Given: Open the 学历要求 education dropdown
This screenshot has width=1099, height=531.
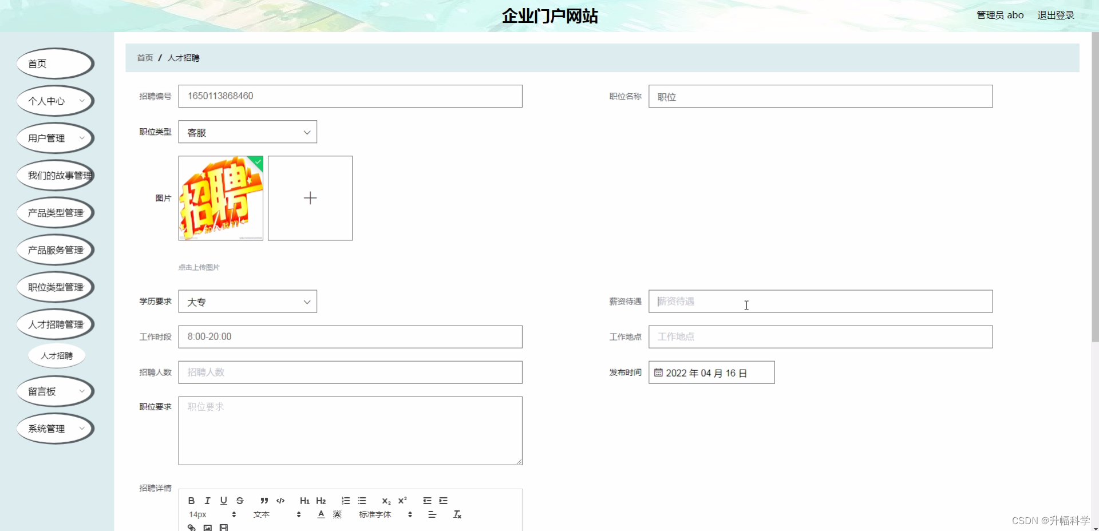Looking at the screenshot, I should [x=247, y=302].
